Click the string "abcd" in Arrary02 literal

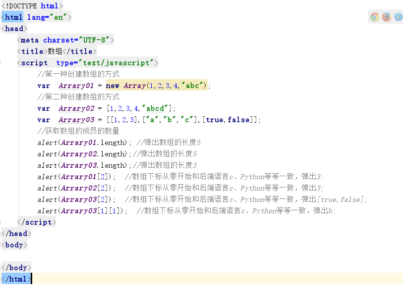tap(155, 108)
